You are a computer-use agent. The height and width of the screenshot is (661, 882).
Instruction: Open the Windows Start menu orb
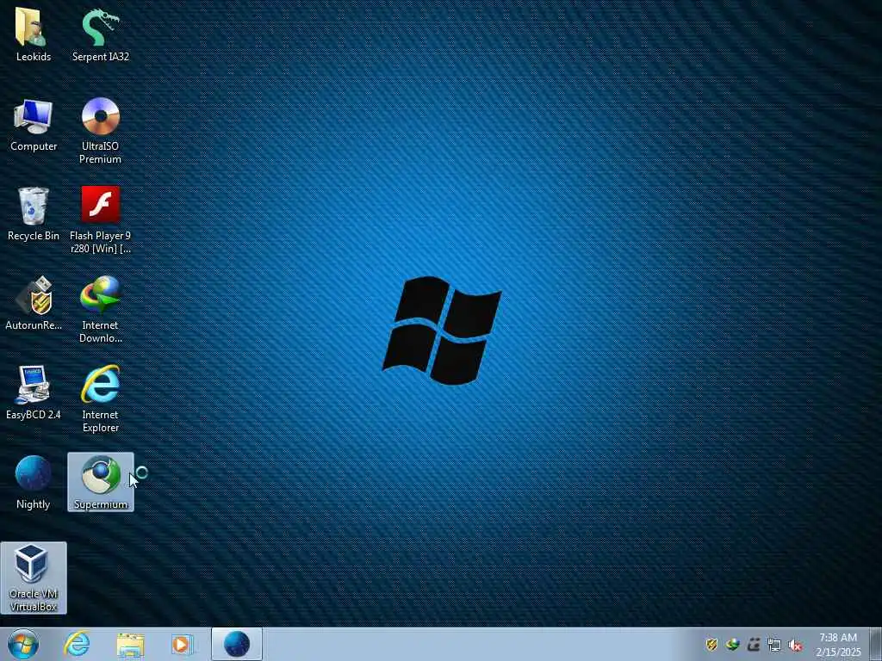pos(23,644)
